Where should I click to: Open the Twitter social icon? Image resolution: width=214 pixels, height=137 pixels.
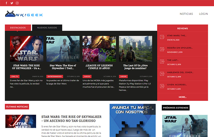(x=12, y=3)
